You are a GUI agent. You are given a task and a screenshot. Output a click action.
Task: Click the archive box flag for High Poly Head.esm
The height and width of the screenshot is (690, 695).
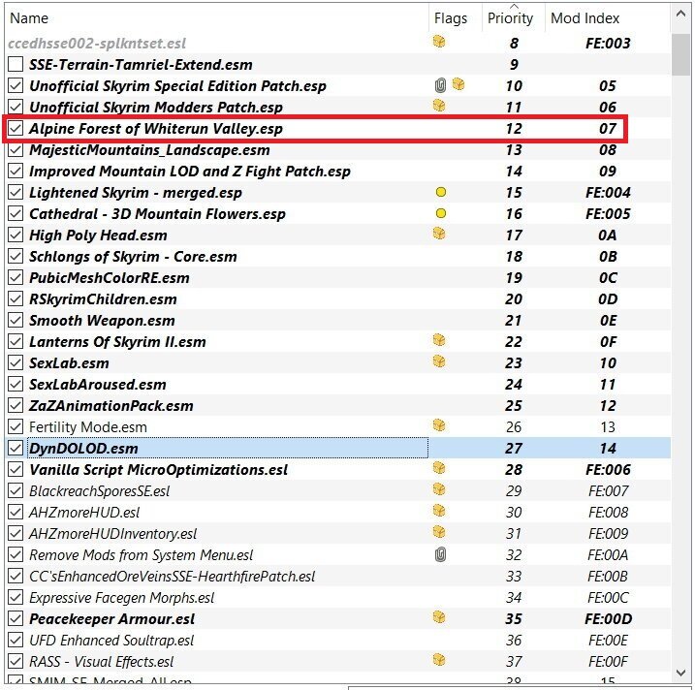pos(439,234)
